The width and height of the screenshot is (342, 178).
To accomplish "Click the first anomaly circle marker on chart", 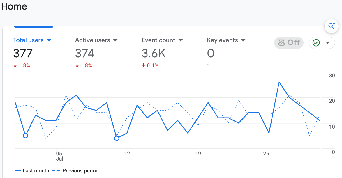I will 25,136.
